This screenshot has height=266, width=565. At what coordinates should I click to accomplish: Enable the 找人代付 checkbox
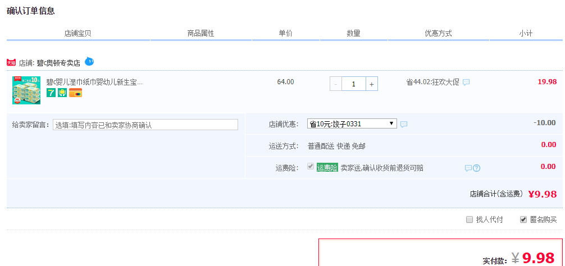coord(470,219)
